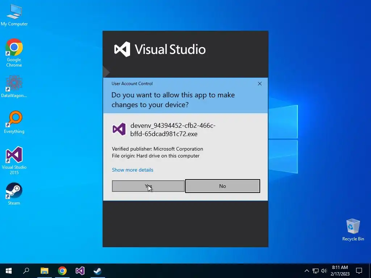
Task: Click File origin: Hard drive text
Action: pos(155,156)
